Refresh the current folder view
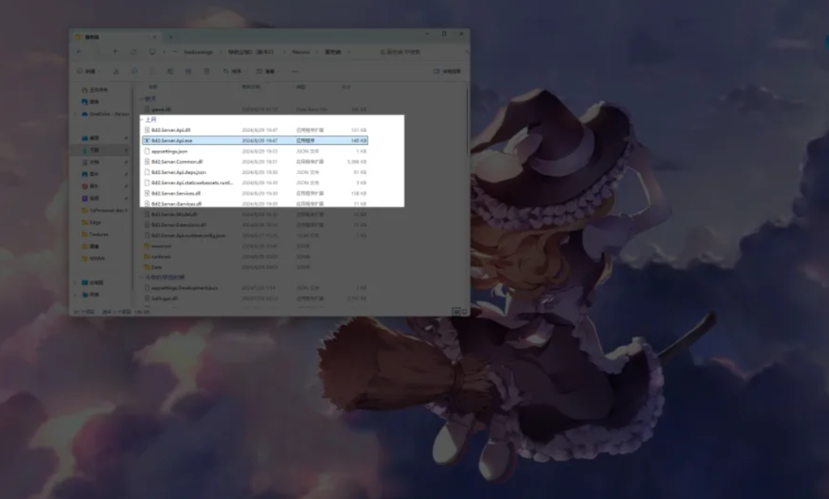829x499 pixels. click(x=134, y=52)
